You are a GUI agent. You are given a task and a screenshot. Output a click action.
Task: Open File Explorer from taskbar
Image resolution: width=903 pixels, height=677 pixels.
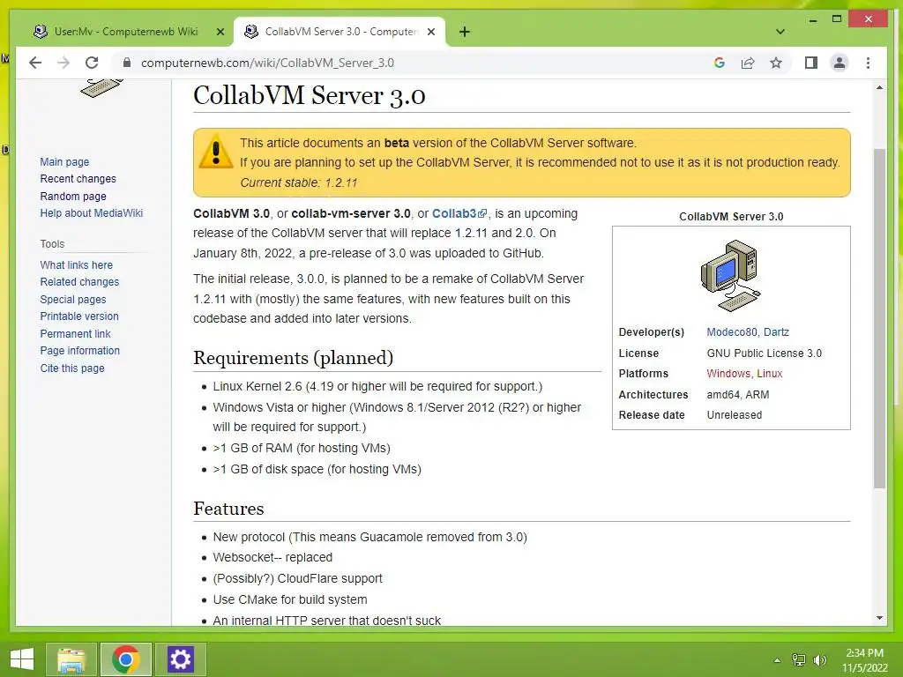tap(72, 659)
